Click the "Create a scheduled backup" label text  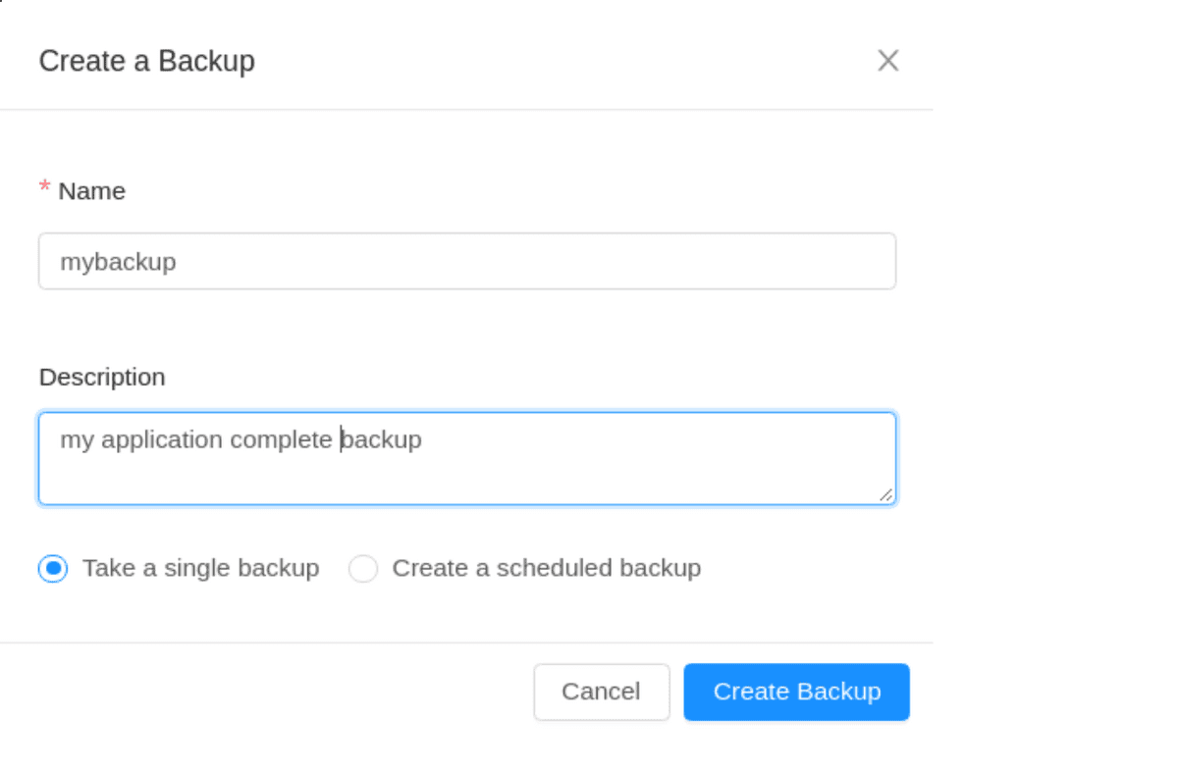coord(547,568)
